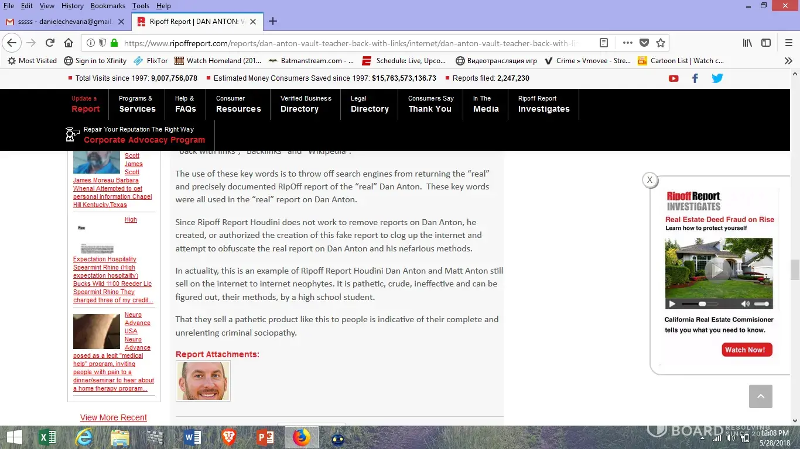Toggle reader view in the address bar
This screenshot has width=800, height=449.
pyautogui.click(x=604, y=43)
